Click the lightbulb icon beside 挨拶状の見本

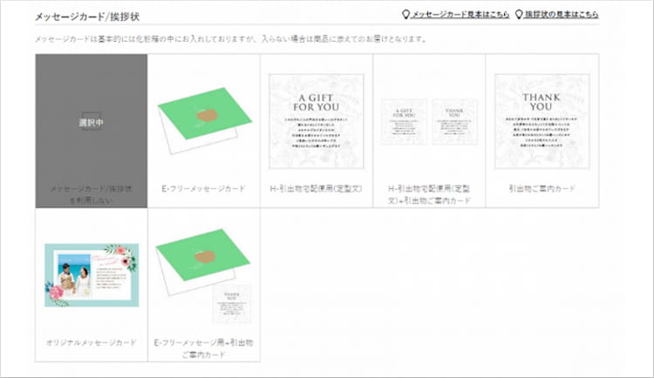(519, 15)
